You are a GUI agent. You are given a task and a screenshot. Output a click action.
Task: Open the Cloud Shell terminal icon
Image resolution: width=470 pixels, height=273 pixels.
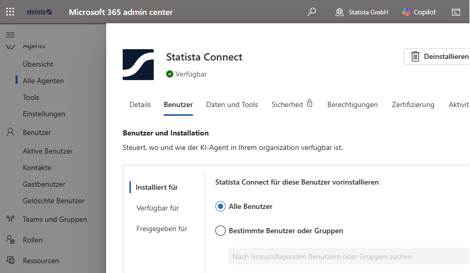pyautogui.click(x=456, y=12)
